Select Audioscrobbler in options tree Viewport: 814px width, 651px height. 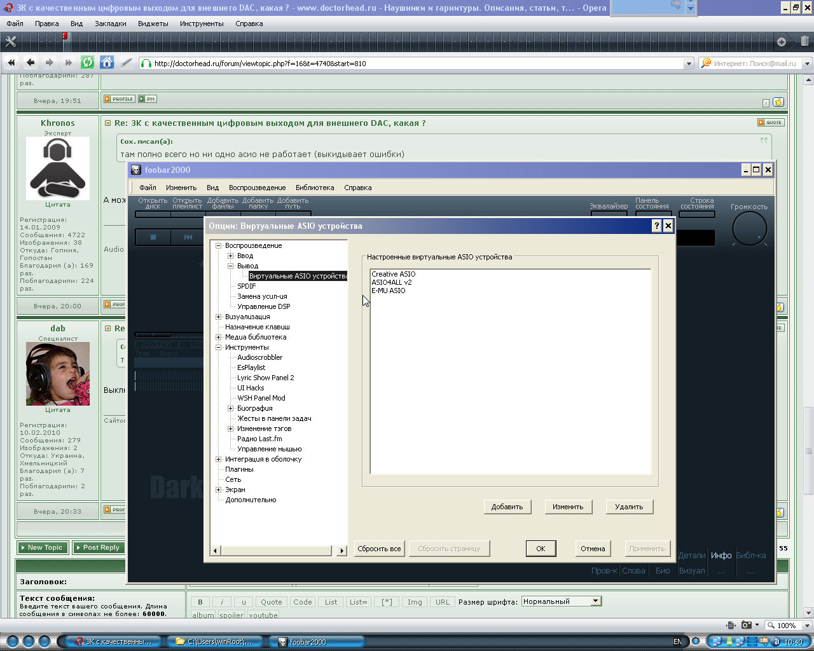tap(259, 357)
